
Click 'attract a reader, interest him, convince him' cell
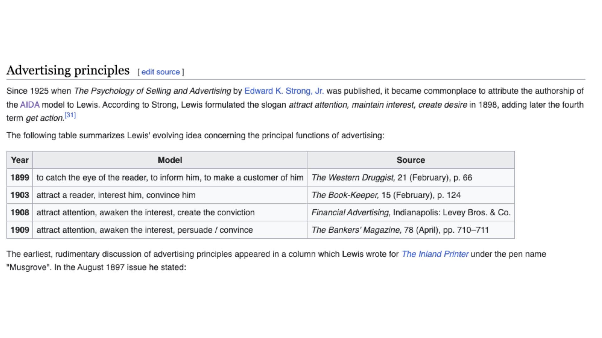(x=170, y=195)
